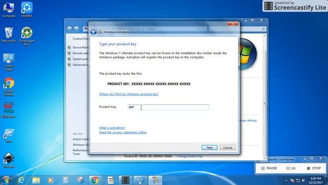Click the forward arrow in Control Panel window

tap(76, 29)
